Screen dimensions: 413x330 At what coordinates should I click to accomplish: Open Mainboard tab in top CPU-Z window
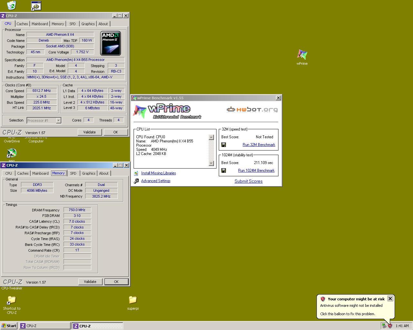click(x=40, y=24)
